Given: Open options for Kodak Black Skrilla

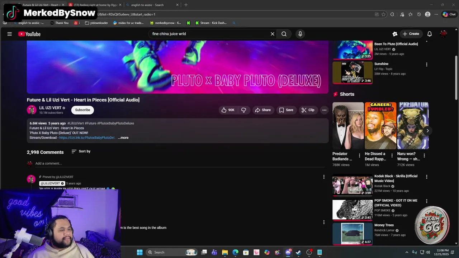Looking at the screenshot, I should click(x=426, y=177).
